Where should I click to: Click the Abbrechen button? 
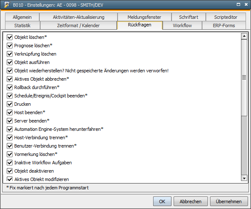(x=190, y=201)
